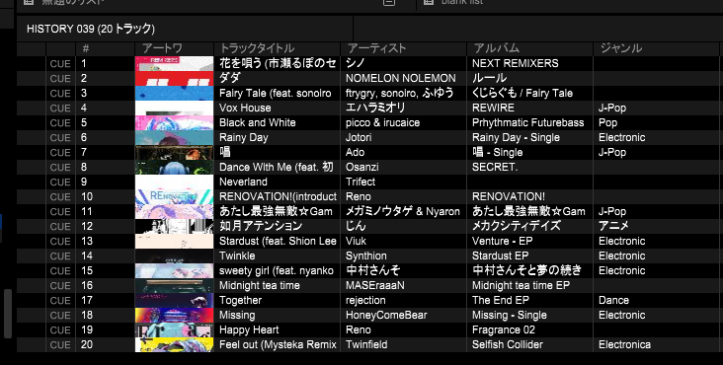Click album Fragrance 02
Image resolution: width=723 pixels, height=365 pixels.
(504, 330)
